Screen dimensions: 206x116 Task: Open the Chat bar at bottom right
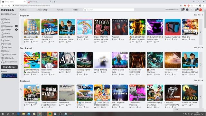point(189,110)
